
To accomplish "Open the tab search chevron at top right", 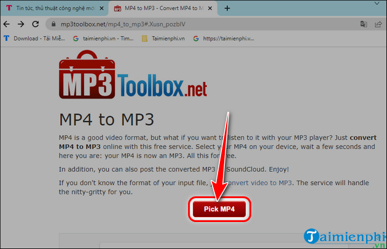I will tap(377, 4).
